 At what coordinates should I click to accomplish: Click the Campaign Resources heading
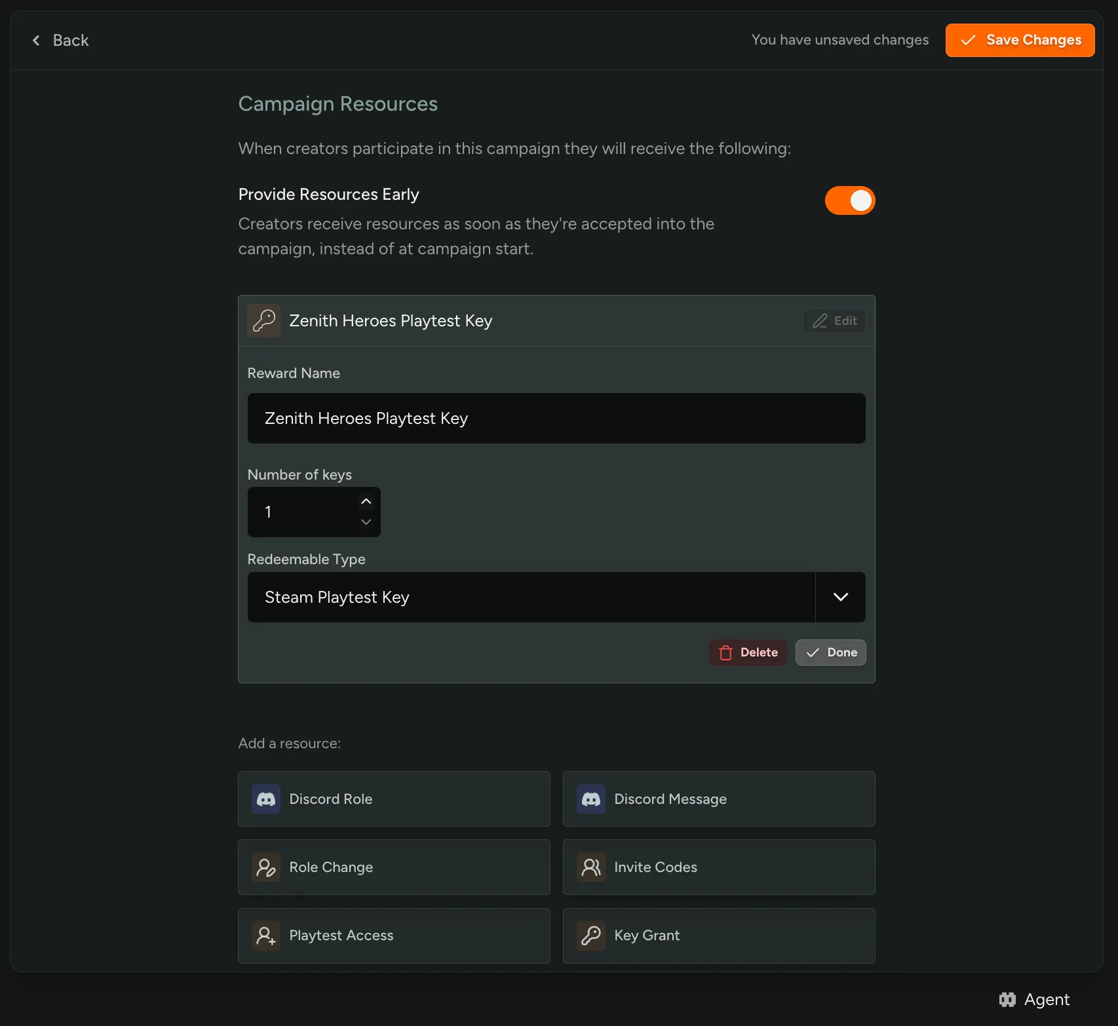click(x=338, y=104)
